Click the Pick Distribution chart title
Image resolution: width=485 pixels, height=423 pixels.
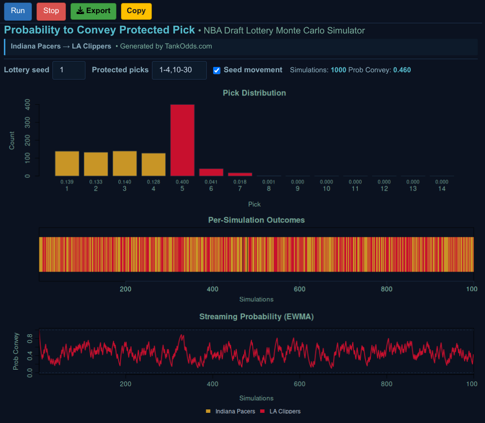point(254,93)
